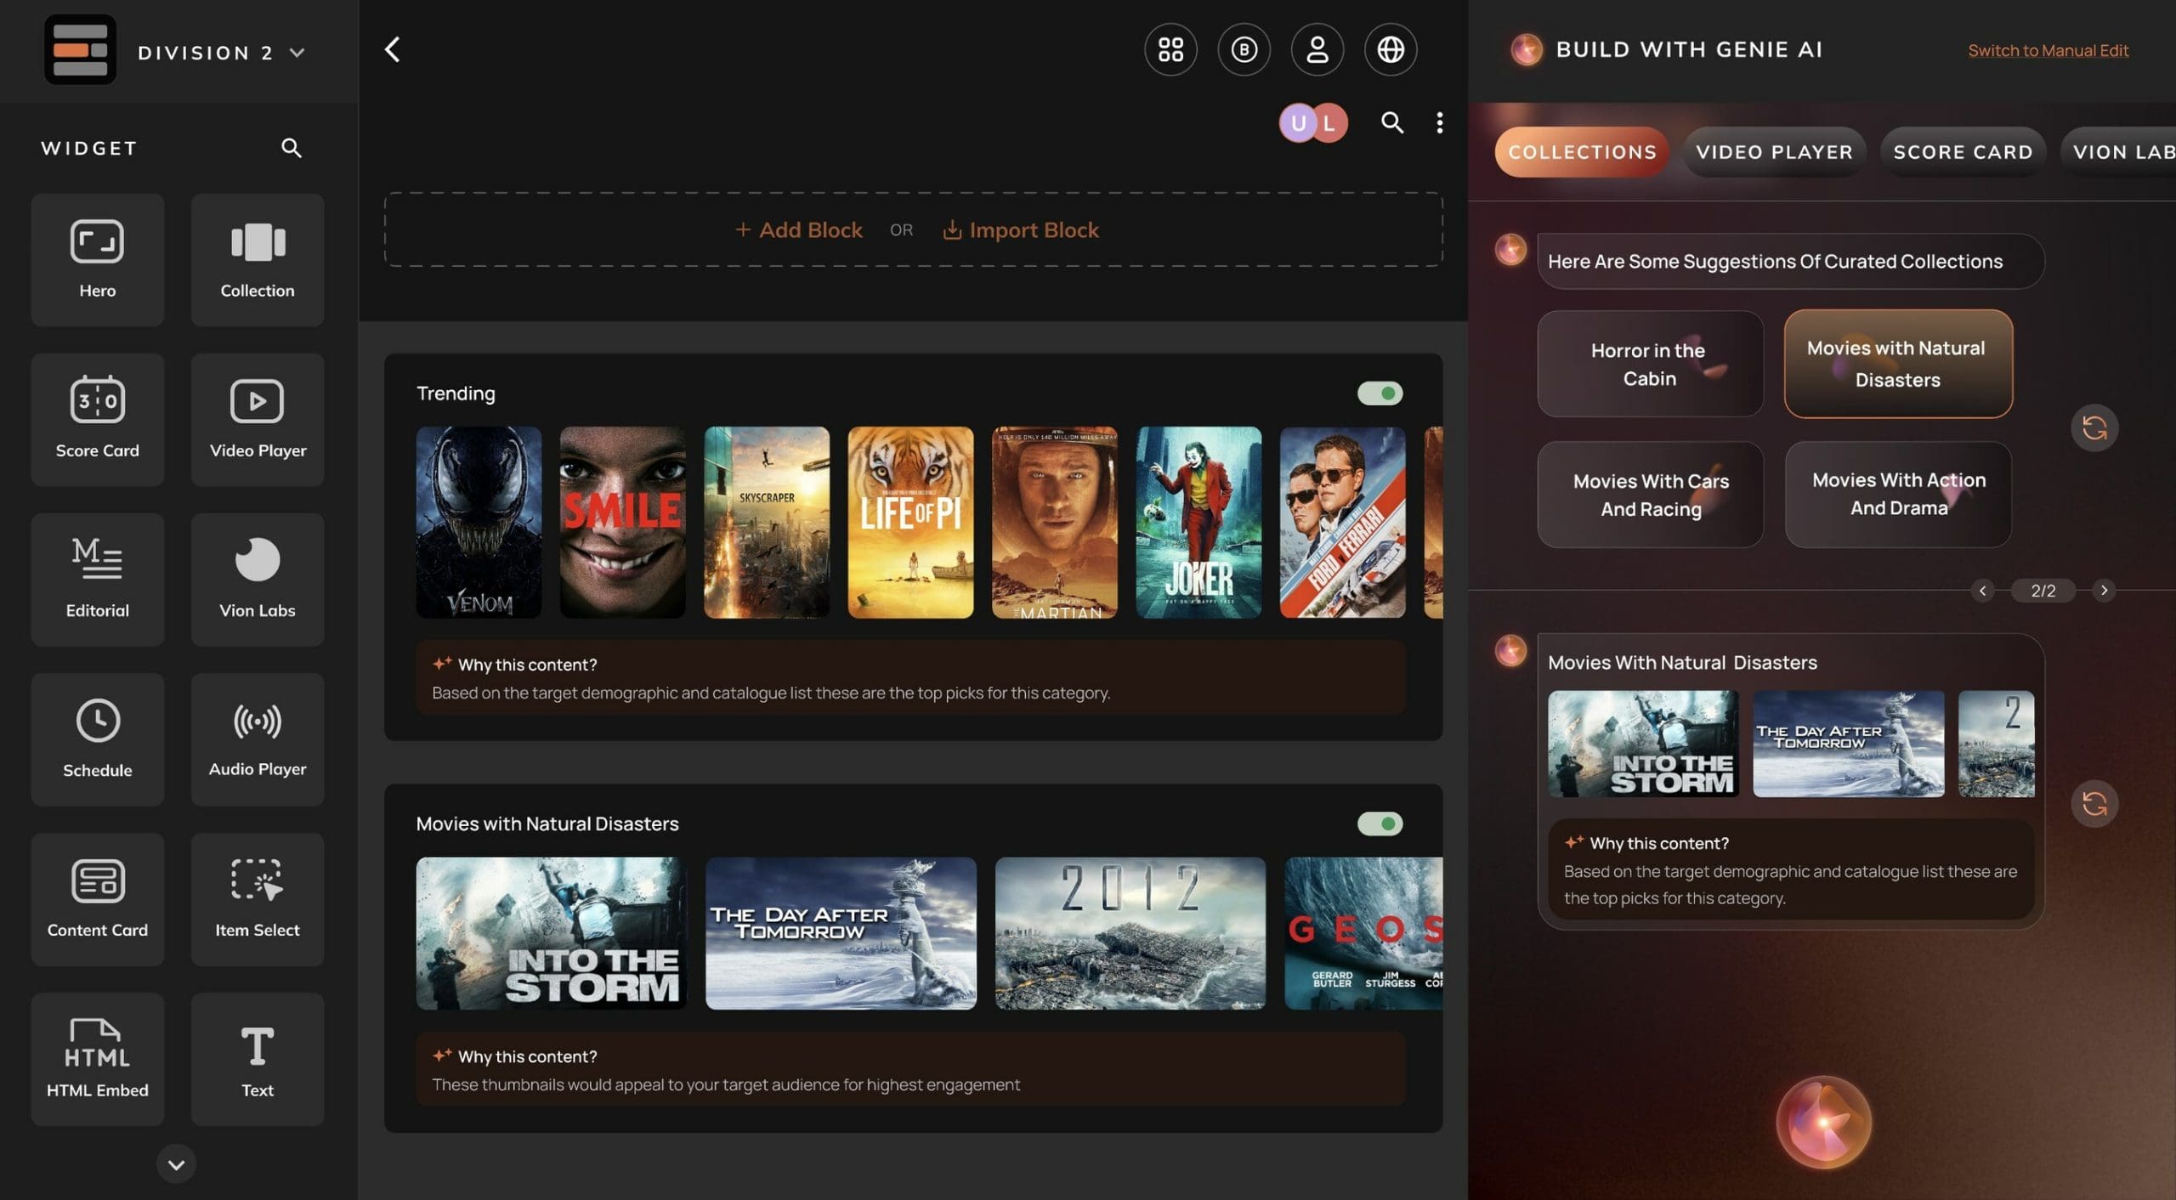Disable the Trending block toggle
The width and height of the screenshot is (2176, 1200).
coord(1380,393)
